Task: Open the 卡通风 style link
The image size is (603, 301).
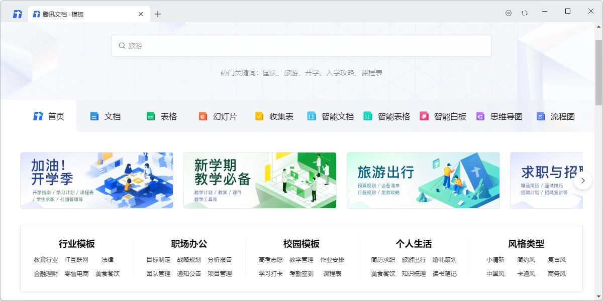Action: pyautogui.click(x=526, y=274)
